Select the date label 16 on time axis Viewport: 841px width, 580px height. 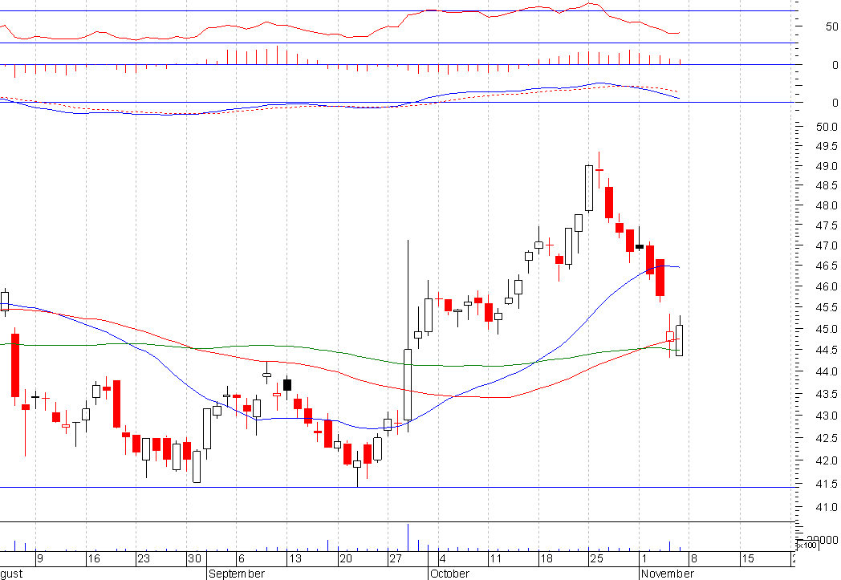[x=94, y=558]
